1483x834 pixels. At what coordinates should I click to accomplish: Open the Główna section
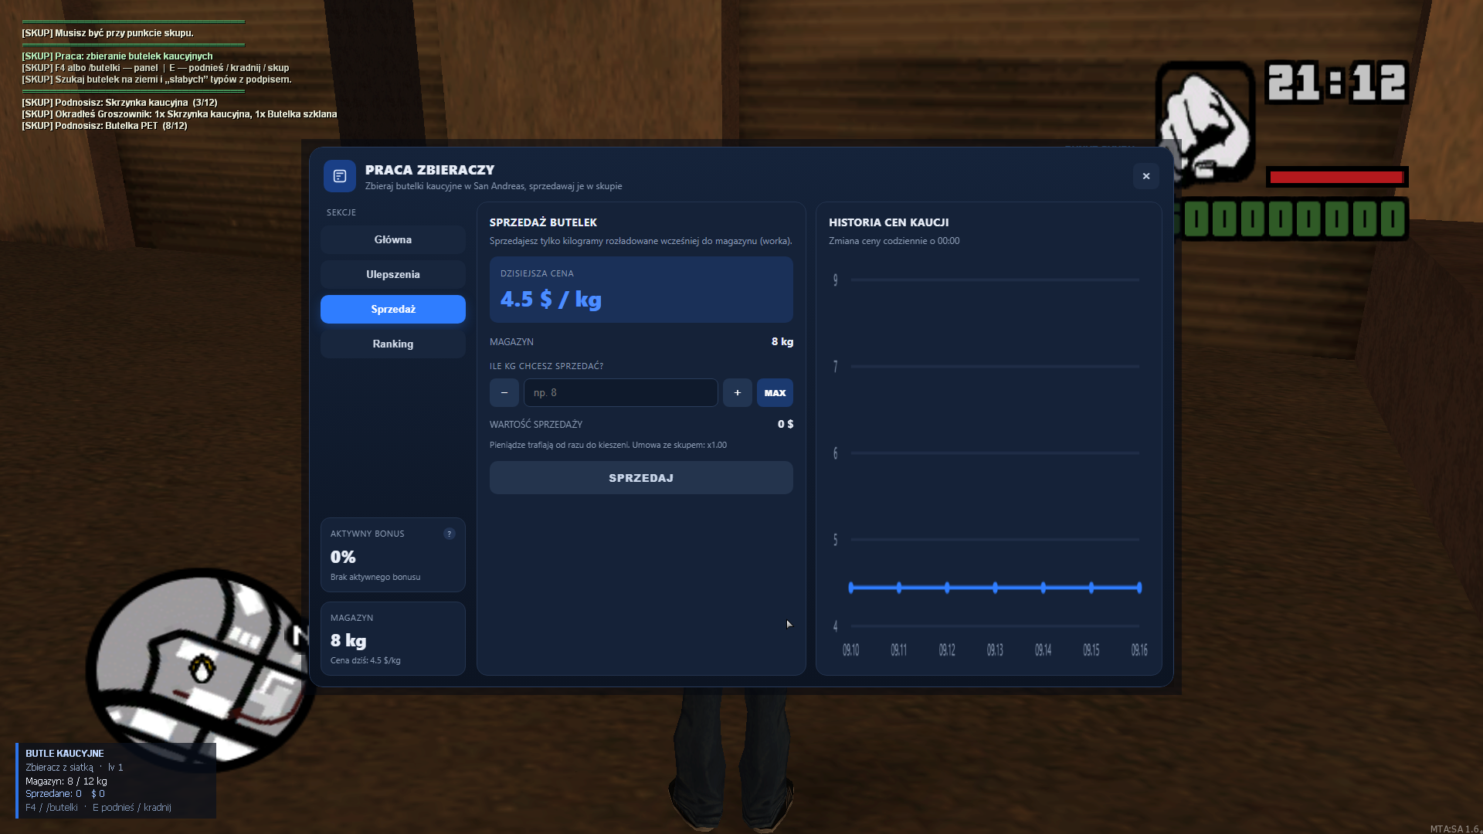tap(392, 239)
